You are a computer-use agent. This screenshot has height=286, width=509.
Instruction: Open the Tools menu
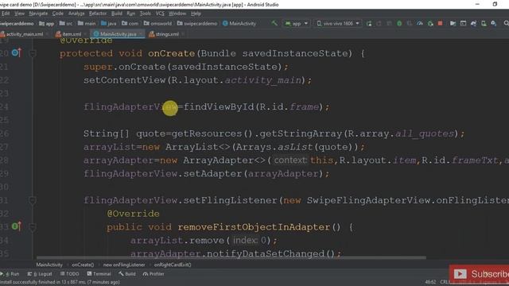click(x=145, y=14)
